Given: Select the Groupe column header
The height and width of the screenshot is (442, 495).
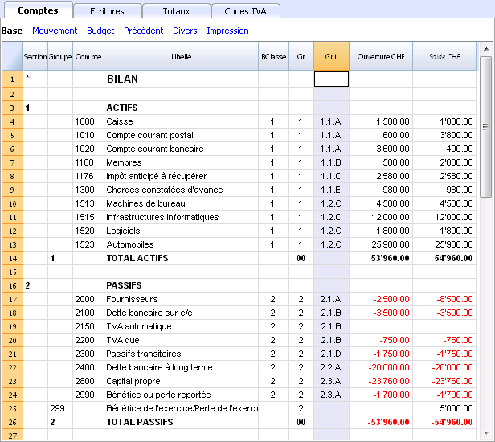Looking at the screenshot, I should pos(60,56).
